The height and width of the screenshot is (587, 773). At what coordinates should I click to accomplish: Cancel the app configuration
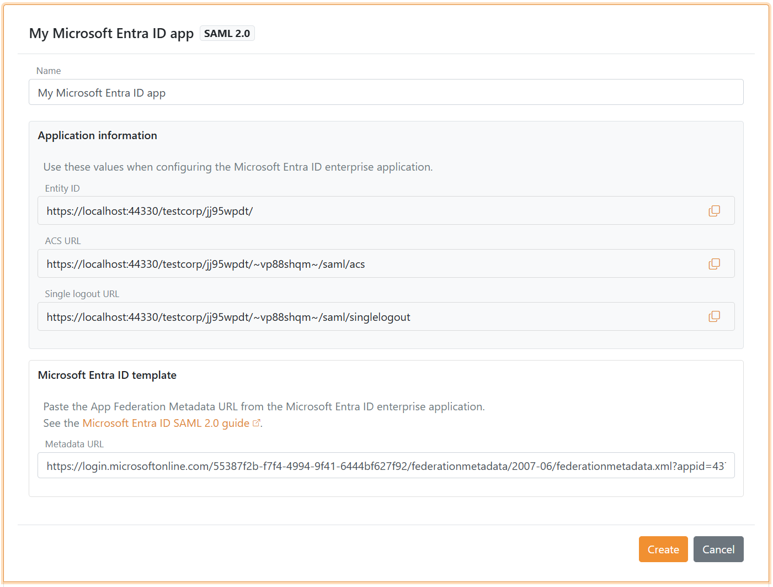tap(718, 549)
